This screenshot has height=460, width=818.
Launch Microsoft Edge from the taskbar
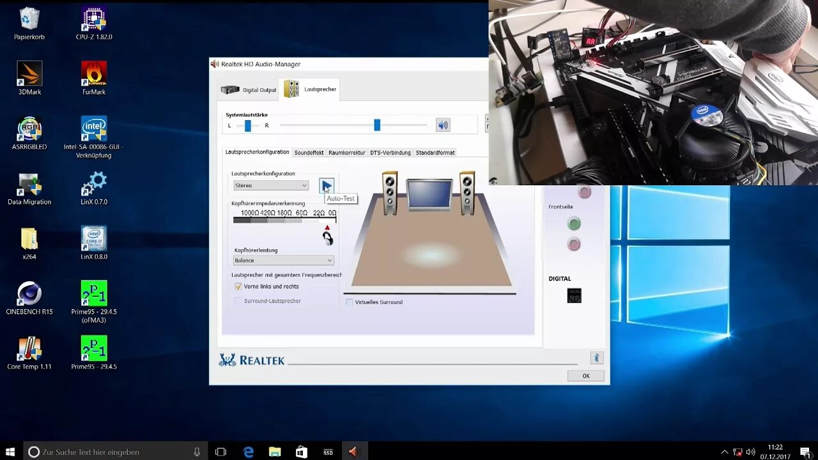[x=249, y=452]
